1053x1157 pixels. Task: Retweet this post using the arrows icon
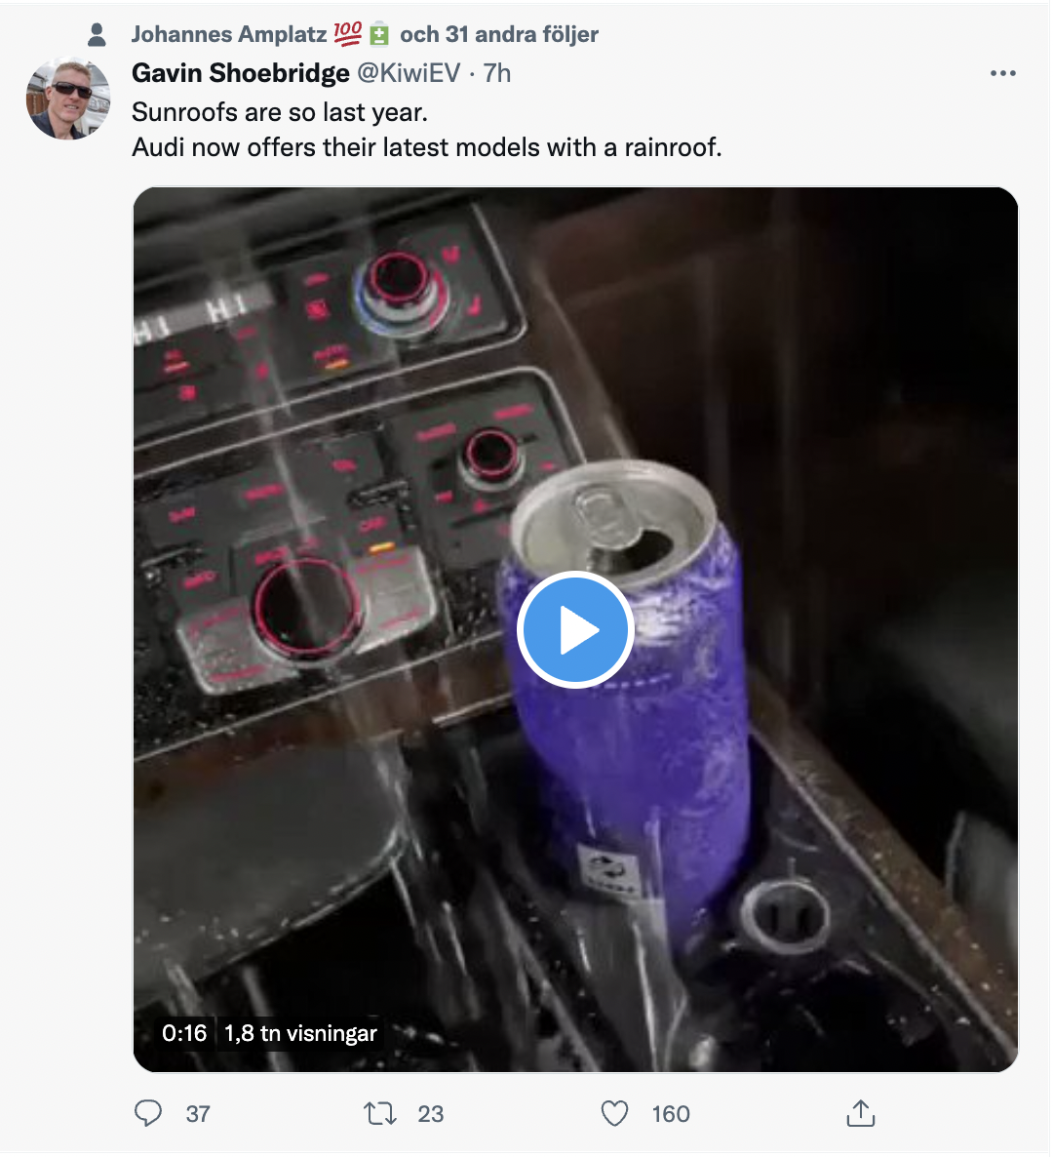(379, 1113)
